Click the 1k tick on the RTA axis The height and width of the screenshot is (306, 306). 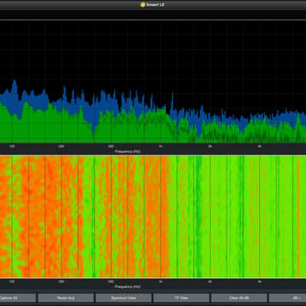(x=161, y=146)
